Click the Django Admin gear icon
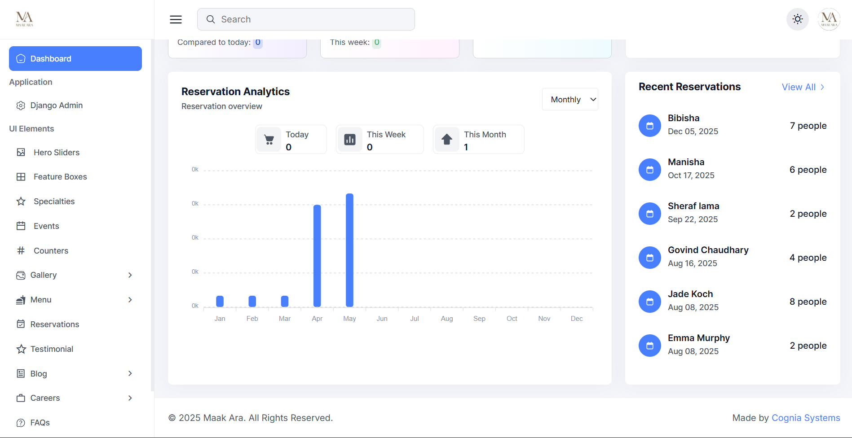The image size is (852, 438). (21, 105)
